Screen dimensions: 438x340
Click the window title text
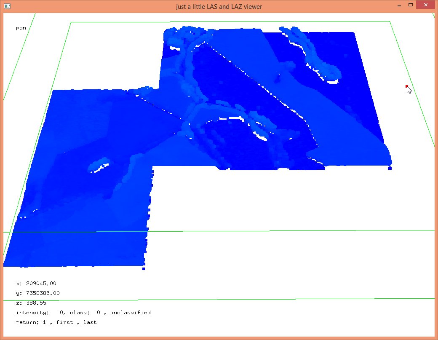point(219,6)
